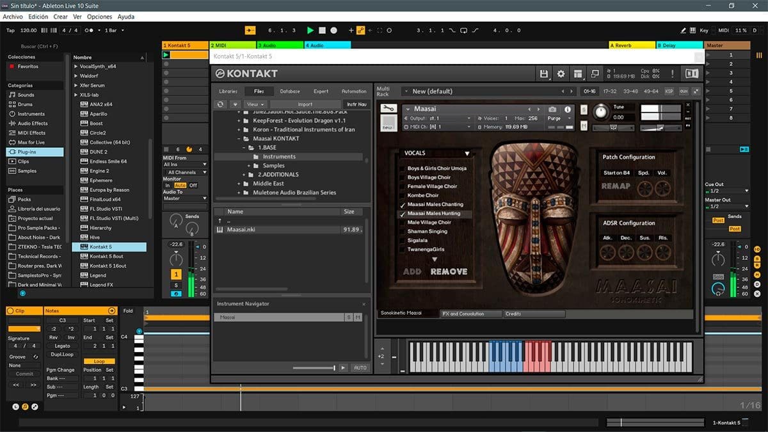Viewport: 768px width, 432px height.
Task: Click the Tune knob in Kontakt
Action: 600,112
